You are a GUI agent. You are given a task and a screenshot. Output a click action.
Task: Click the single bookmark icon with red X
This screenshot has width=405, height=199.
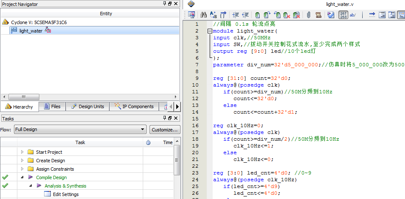point(286,15)
